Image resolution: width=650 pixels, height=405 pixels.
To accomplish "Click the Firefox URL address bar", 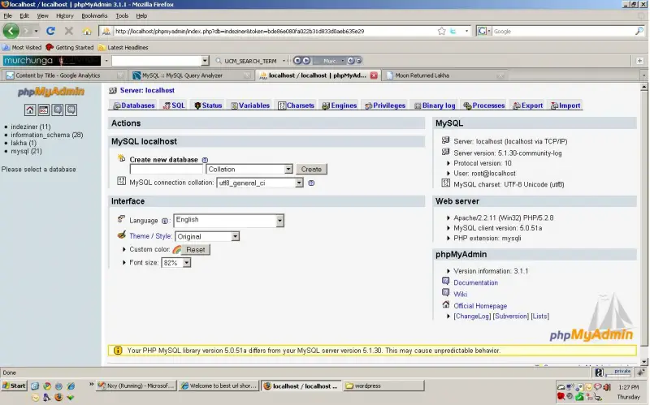I will tap(274, 31).
